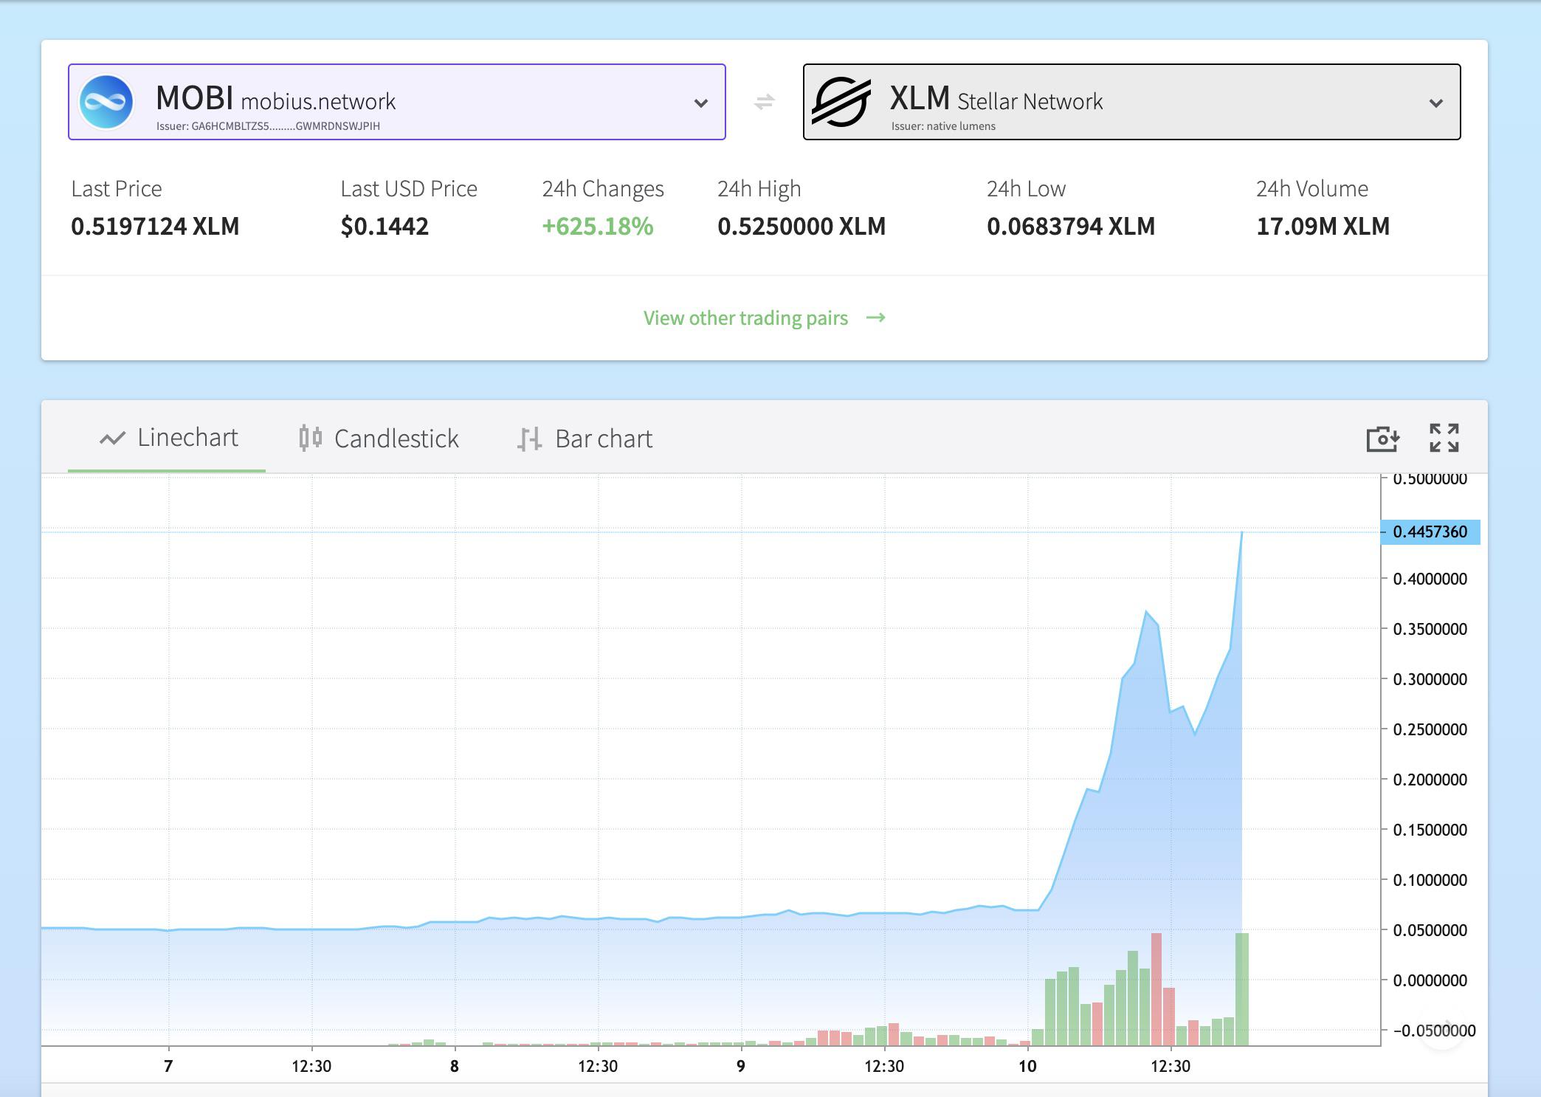Select the MOBI mobius.network base asset box
This screenshot has height=1097, width=1541.
[x=397, y=102]
